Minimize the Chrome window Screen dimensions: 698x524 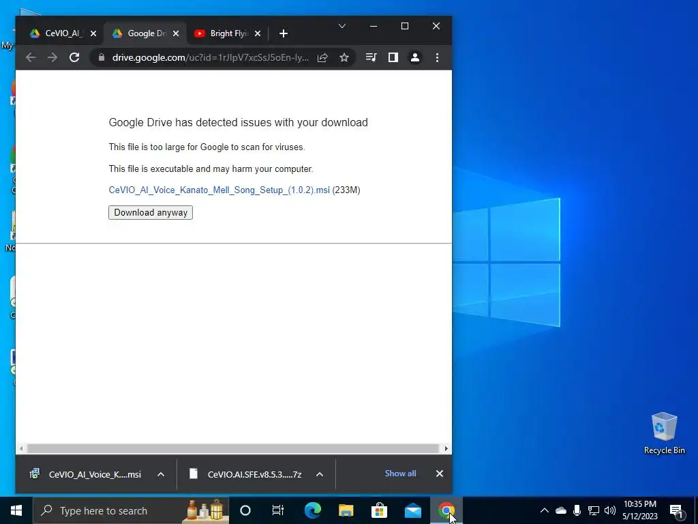[x=374, y=27]
